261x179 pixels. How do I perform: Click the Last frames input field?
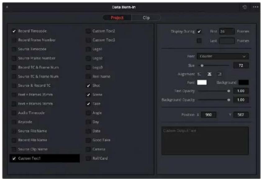click(227, 41)
